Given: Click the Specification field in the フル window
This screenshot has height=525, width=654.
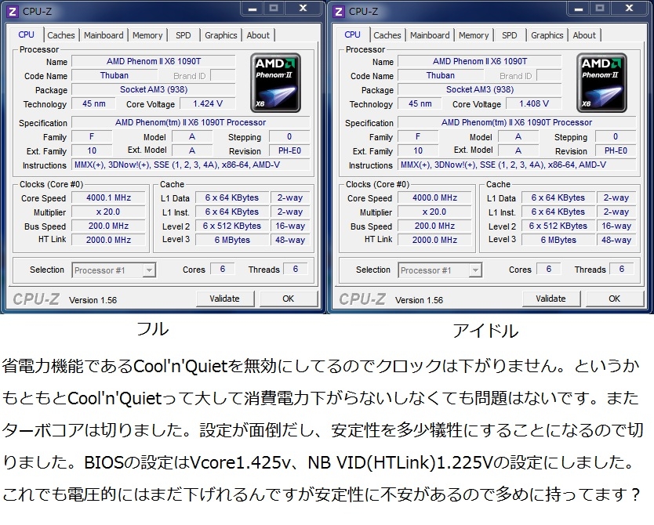Looking at the screenshot, I should [x=191, y=122].
